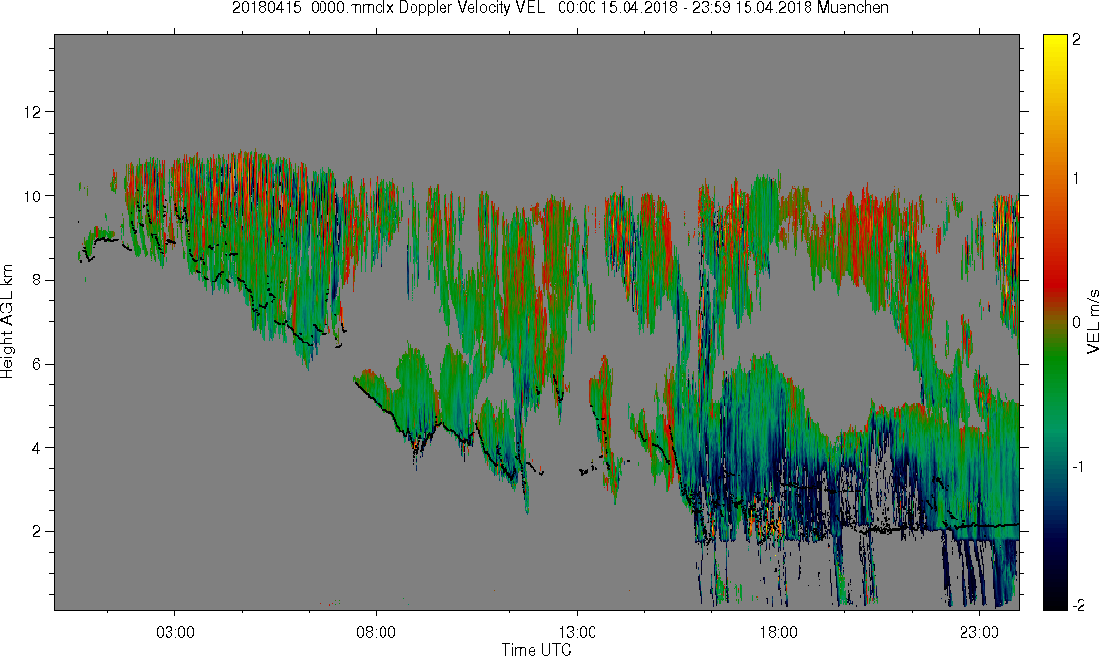
Task: Click the height axis tick label 2
Action: point(37,532)
